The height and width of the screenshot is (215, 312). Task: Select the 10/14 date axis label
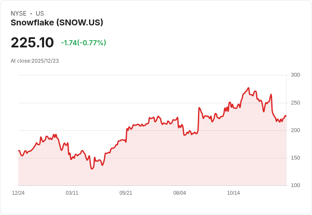(234, 193)
